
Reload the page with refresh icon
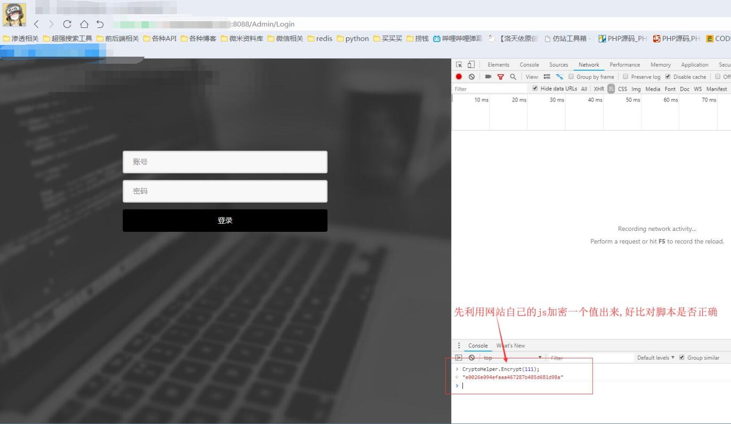click(x=67, y=24)
